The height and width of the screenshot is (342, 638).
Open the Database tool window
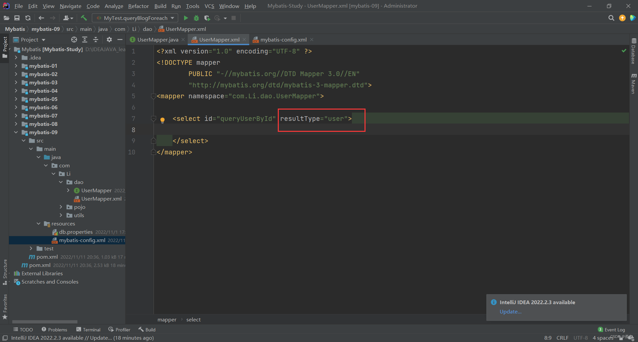coord(634,51)
